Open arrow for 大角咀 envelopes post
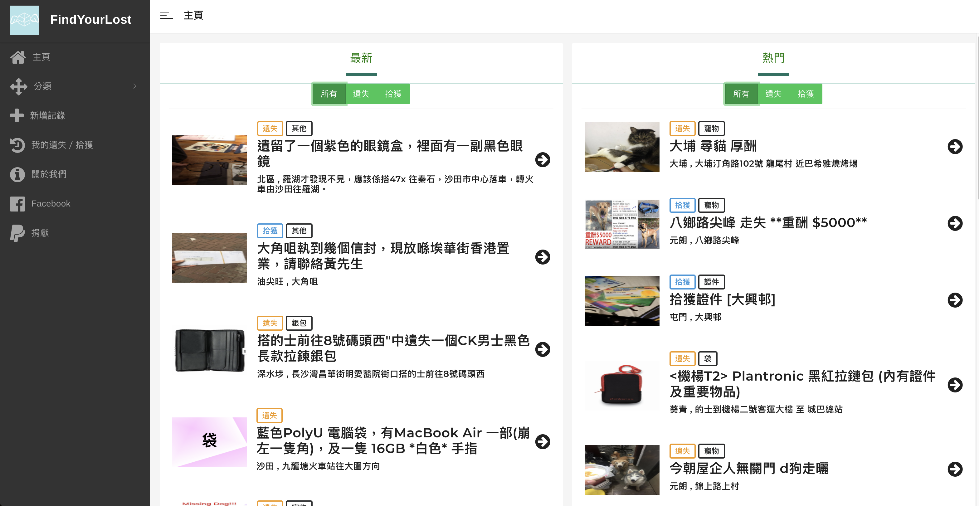This screenshot has height=506, width=979. 542,257
